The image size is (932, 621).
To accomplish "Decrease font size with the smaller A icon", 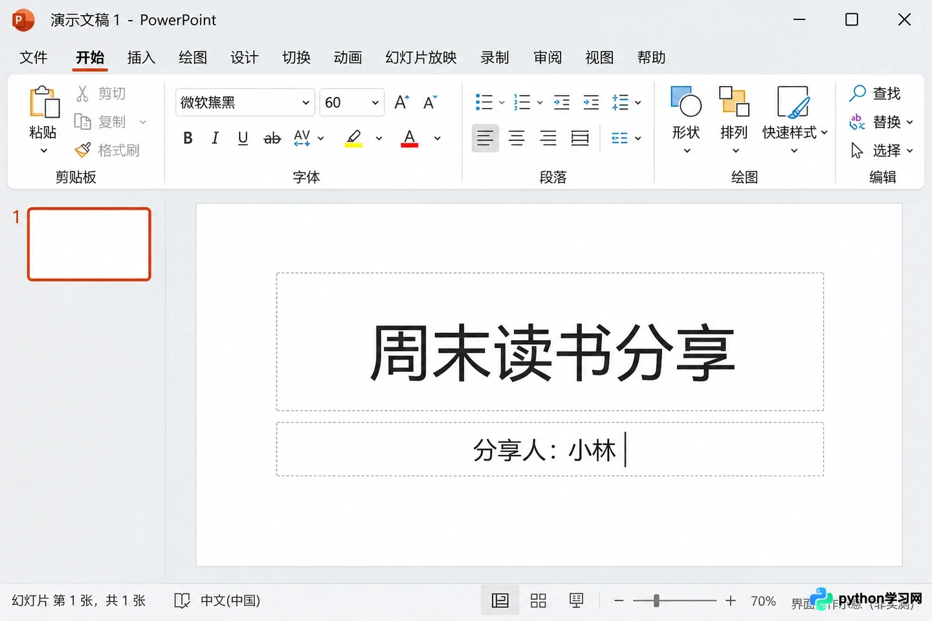I will pos(430,102).
